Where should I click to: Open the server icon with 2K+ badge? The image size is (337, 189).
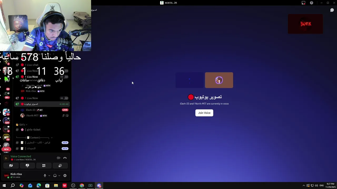pyautogui.click(x=6, y=95)
